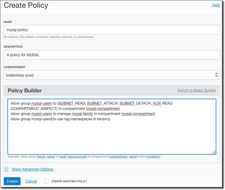Choose the [compartment_name] example link

[x=123, y=156]
